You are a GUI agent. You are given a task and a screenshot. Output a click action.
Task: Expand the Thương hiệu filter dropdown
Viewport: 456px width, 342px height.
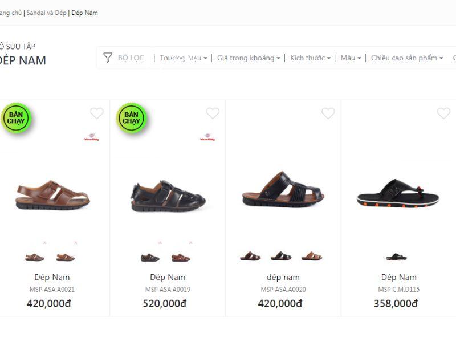point(183,58)
